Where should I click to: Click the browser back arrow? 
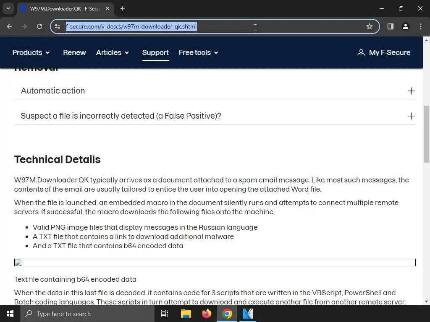pos(9,26)
